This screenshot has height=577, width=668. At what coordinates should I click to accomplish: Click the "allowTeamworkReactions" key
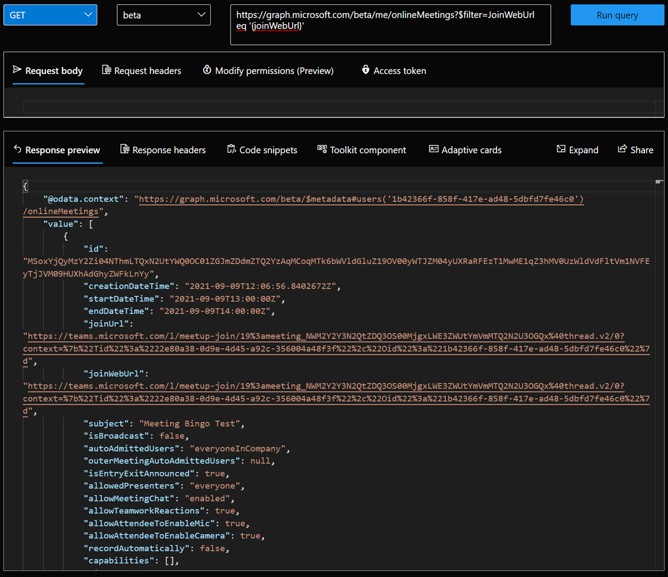point(144,511)
